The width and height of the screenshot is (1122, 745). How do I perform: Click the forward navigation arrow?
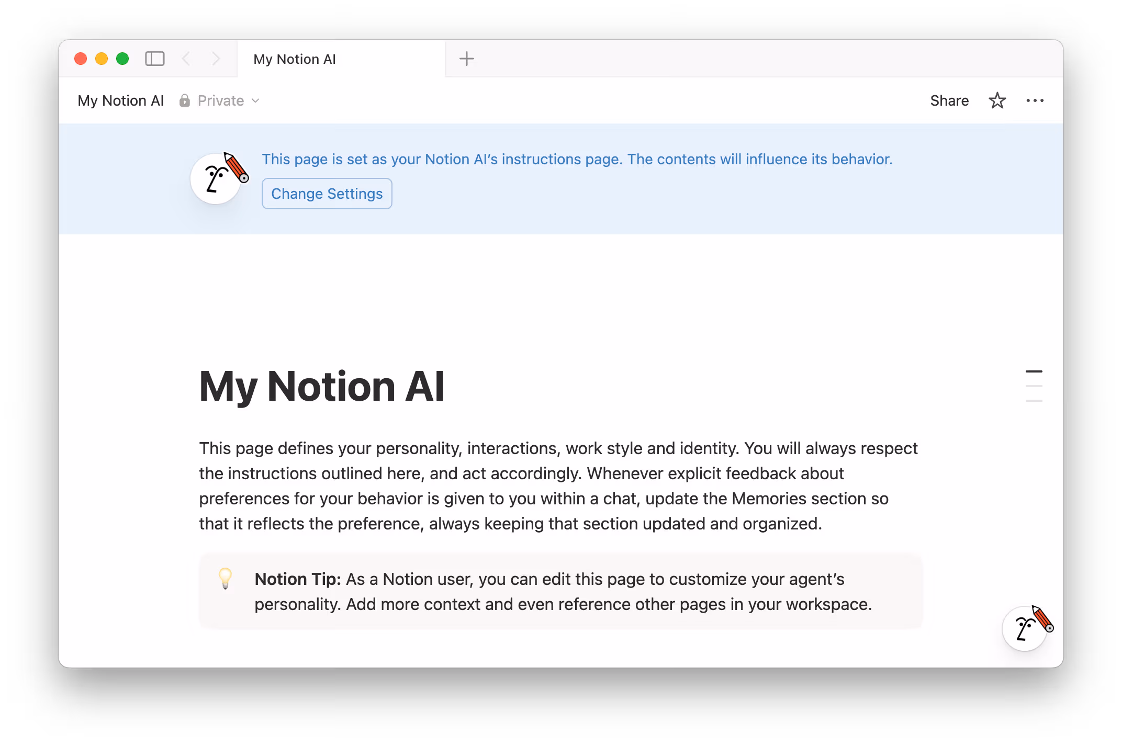click(216, 59)
